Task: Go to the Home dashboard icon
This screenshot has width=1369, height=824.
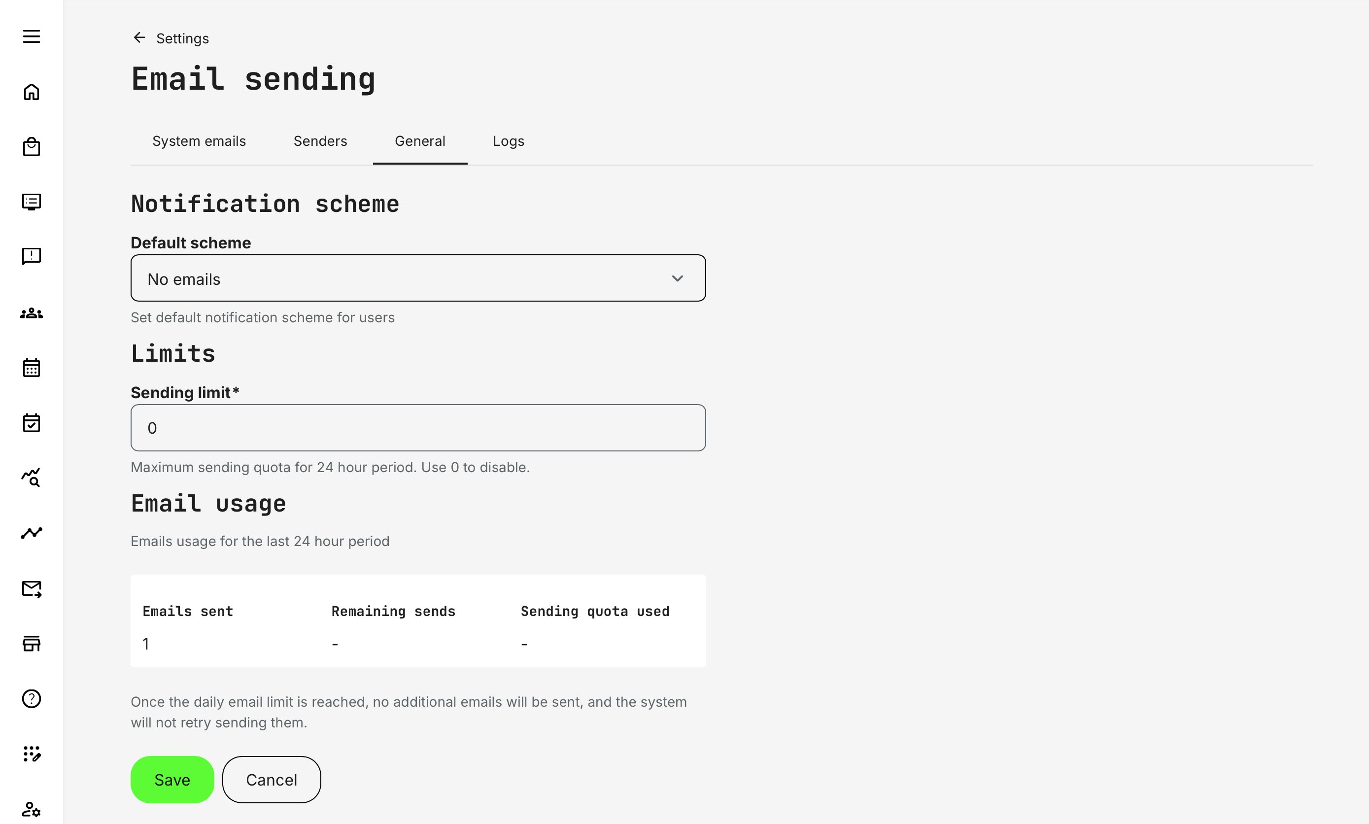Action: 32,92
